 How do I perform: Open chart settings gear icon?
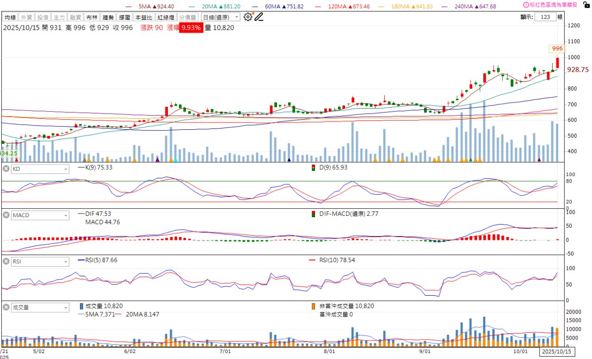tap(248, 17)
